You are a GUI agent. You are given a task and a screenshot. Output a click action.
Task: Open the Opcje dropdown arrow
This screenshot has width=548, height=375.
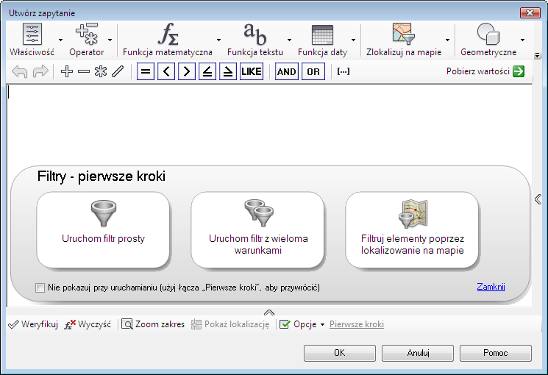point(323,325)
